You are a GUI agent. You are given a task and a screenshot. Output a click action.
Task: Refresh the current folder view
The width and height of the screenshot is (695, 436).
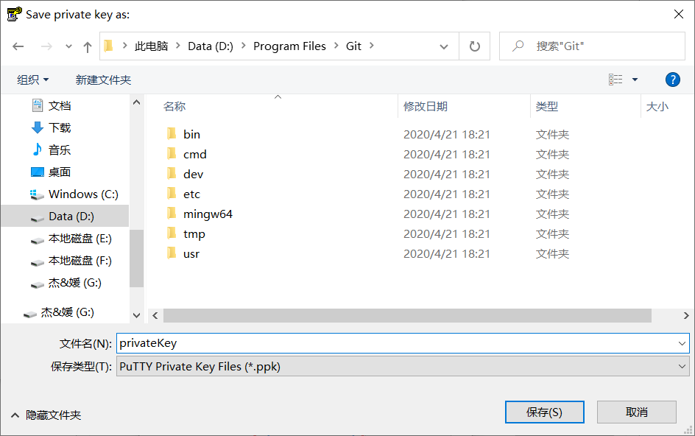point(475,46)
